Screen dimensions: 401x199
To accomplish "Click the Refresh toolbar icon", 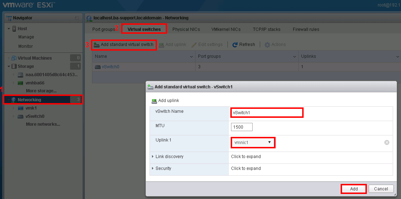I will click(235, 45).
